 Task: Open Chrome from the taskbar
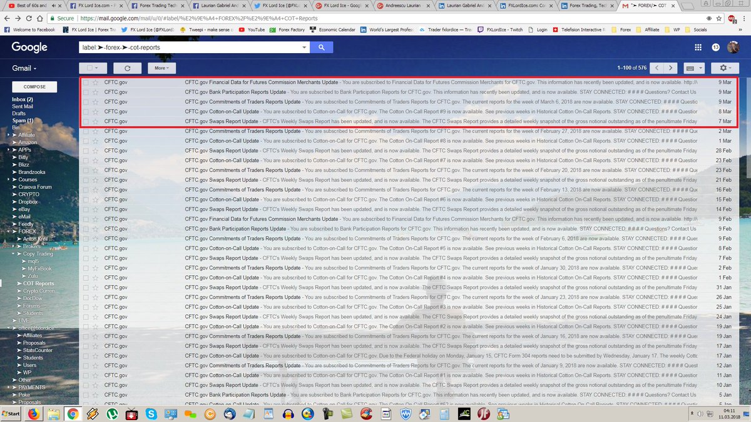(73, 414)
